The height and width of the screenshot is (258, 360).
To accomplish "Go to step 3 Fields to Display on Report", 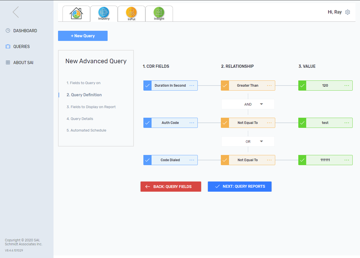I will pos(91,107).
